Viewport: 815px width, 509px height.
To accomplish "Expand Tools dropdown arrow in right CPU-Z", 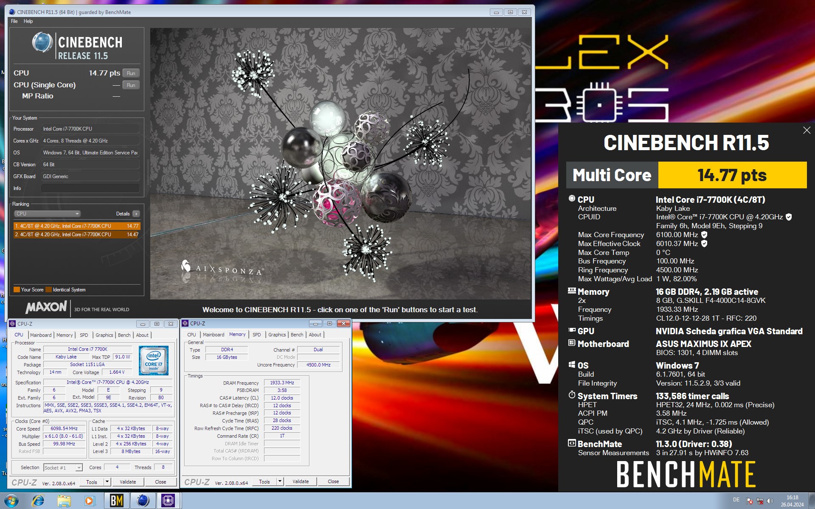I will point(280,481).
